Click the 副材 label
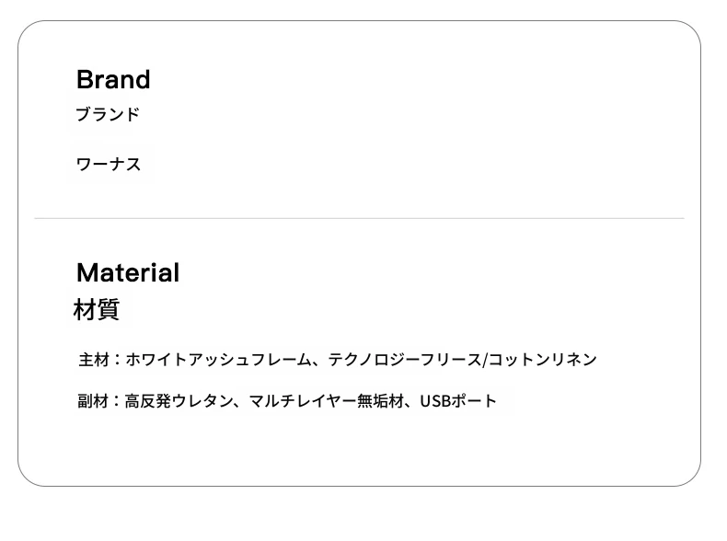The height and width of the screenshot is (541, 727). pos(93,400)
